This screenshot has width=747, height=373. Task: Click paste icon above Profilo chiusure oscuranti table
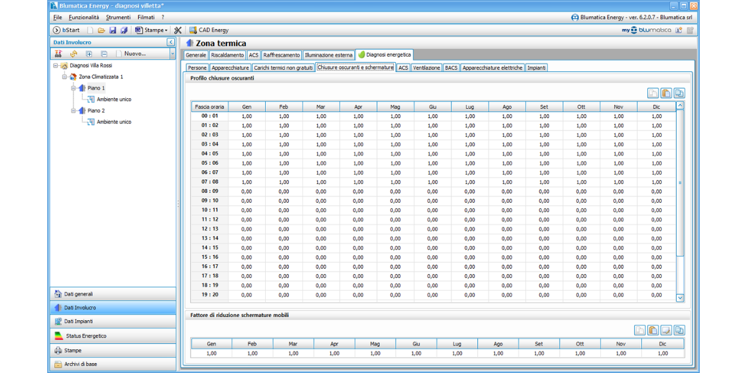(665, 93)
